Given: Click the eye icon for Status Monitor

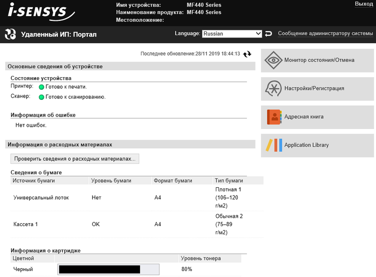Looking at the screenshot, I should (273, 60).
